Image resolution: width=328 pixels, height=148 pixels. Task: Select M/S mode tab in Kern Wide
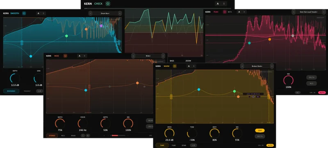point(63,135)
